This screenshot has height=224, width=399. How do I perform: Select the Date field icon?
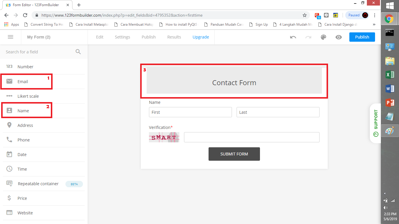click(10, 154)
